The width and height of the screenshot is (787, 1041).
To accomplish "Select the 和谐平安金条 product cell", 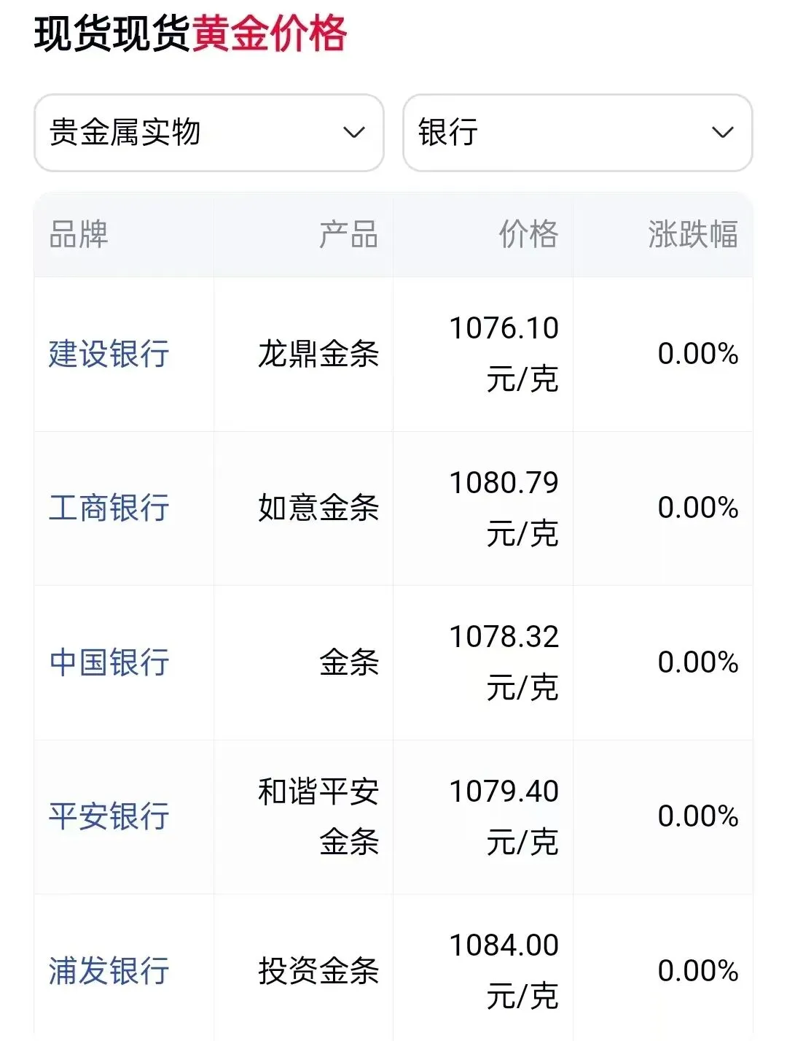I will click(x=318, y=816).
